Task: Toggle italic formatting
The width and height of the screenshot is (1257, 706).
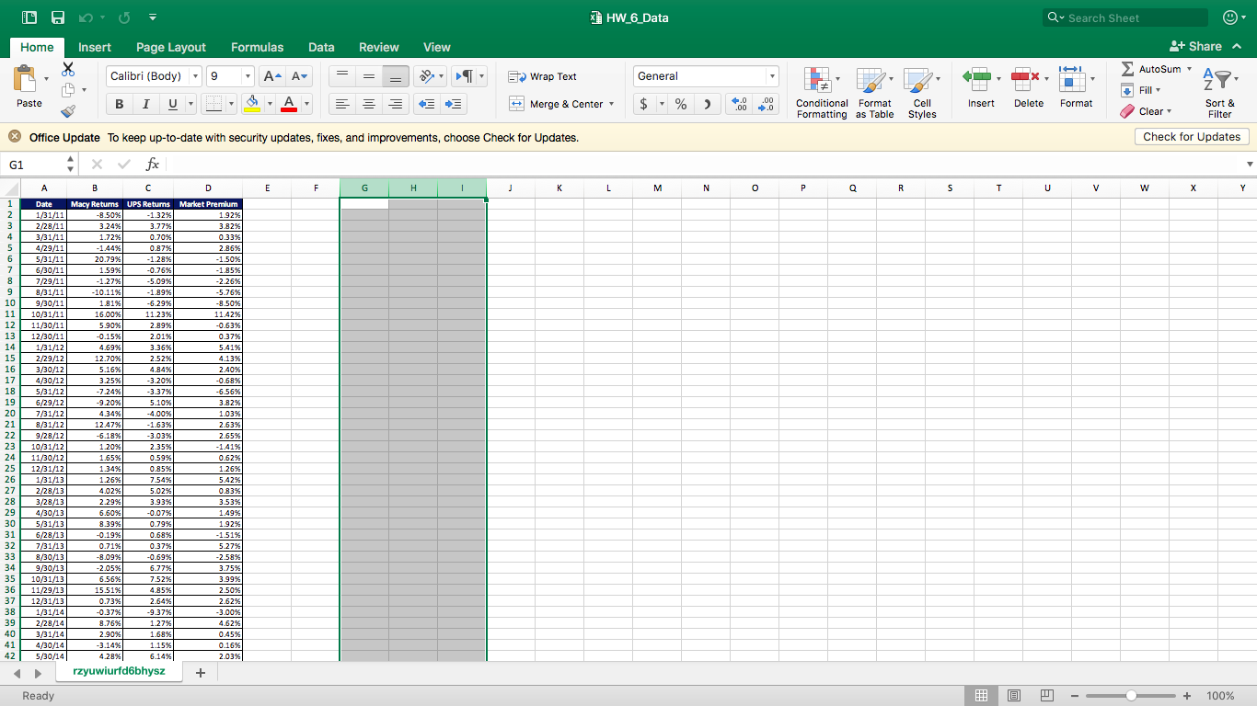Action: [144, 104]
